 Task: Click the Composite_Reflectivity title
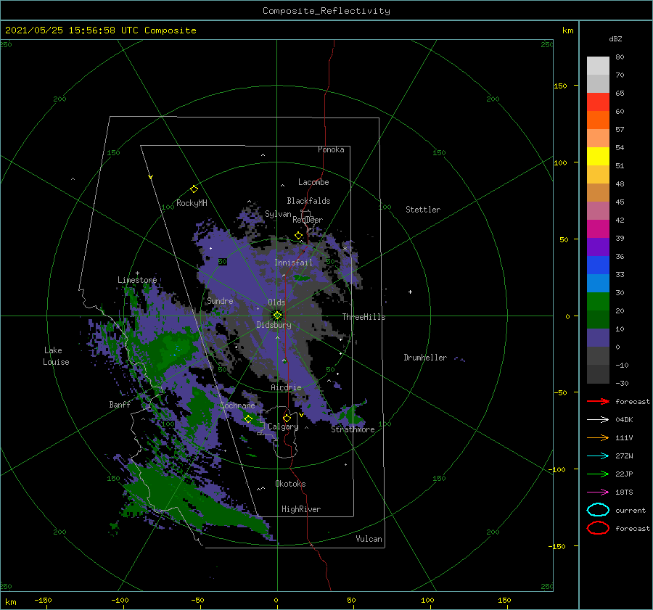coord(326,11)
